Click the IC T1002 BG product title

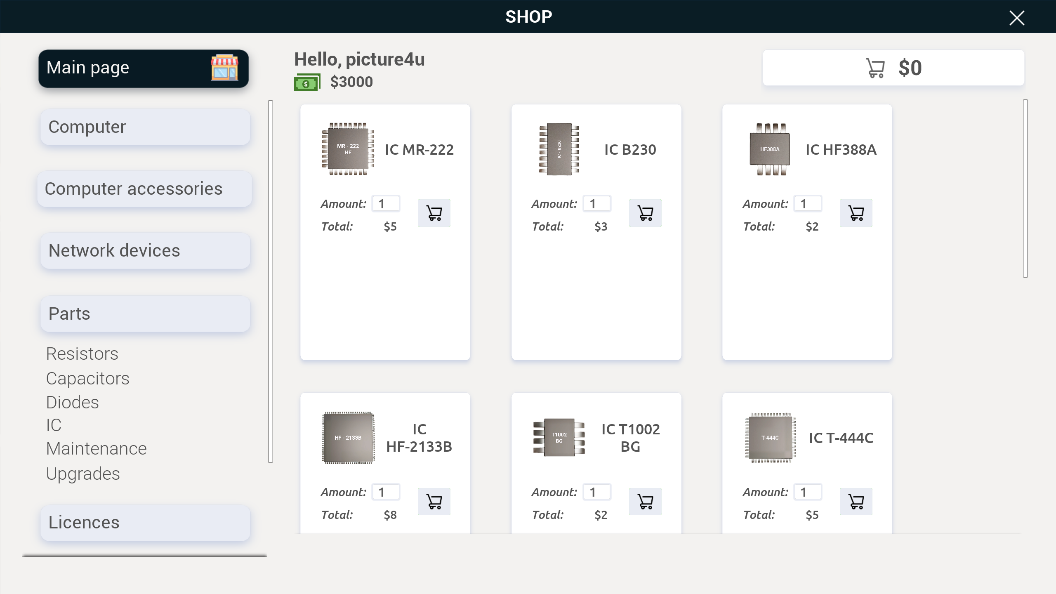tap(630, 438)
